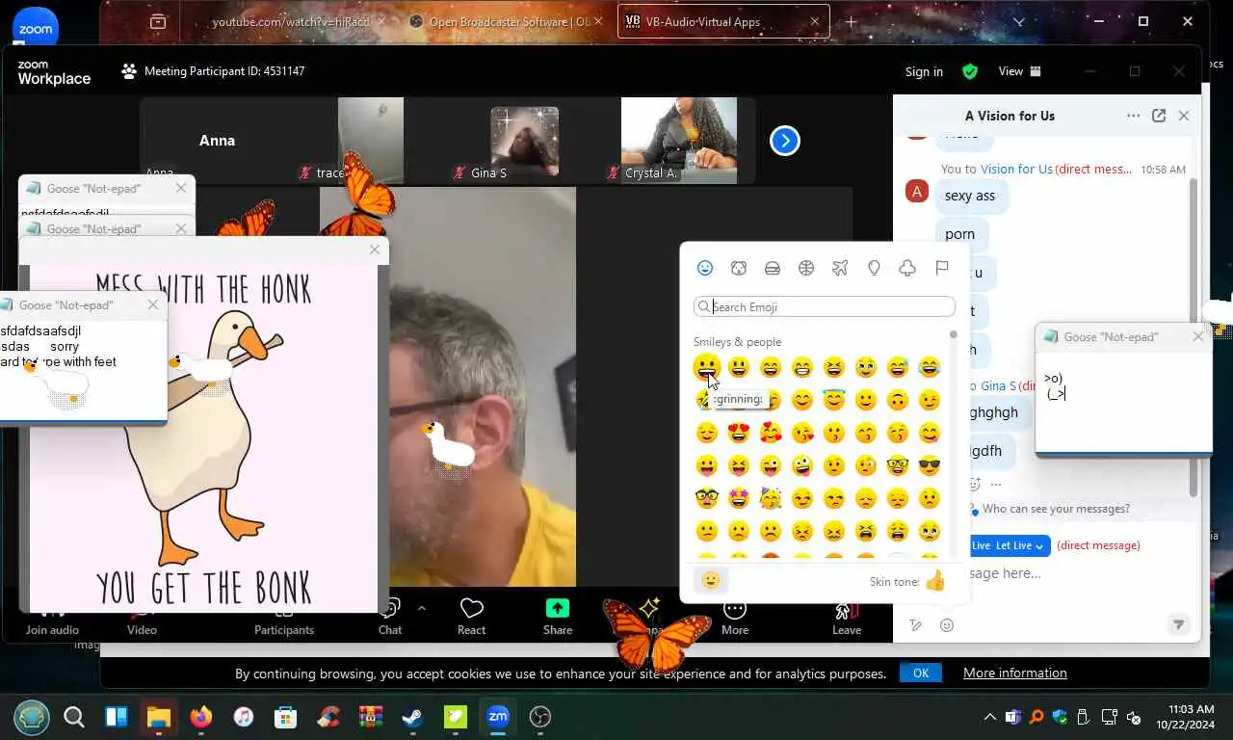1233x740 pixels.
Task: Click the send message arrow icon
Action: click(x=1178, y=625)
